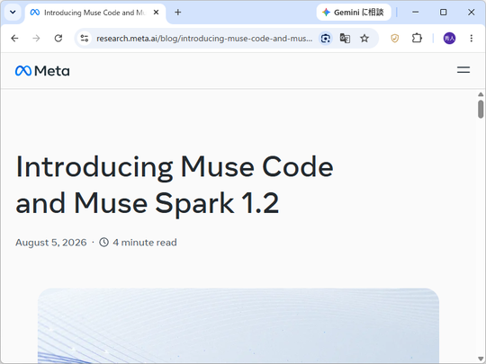This screenshot has height=364, width=486.
Task: Click the vertical scrollbar thumb
Action: point(481,109)
